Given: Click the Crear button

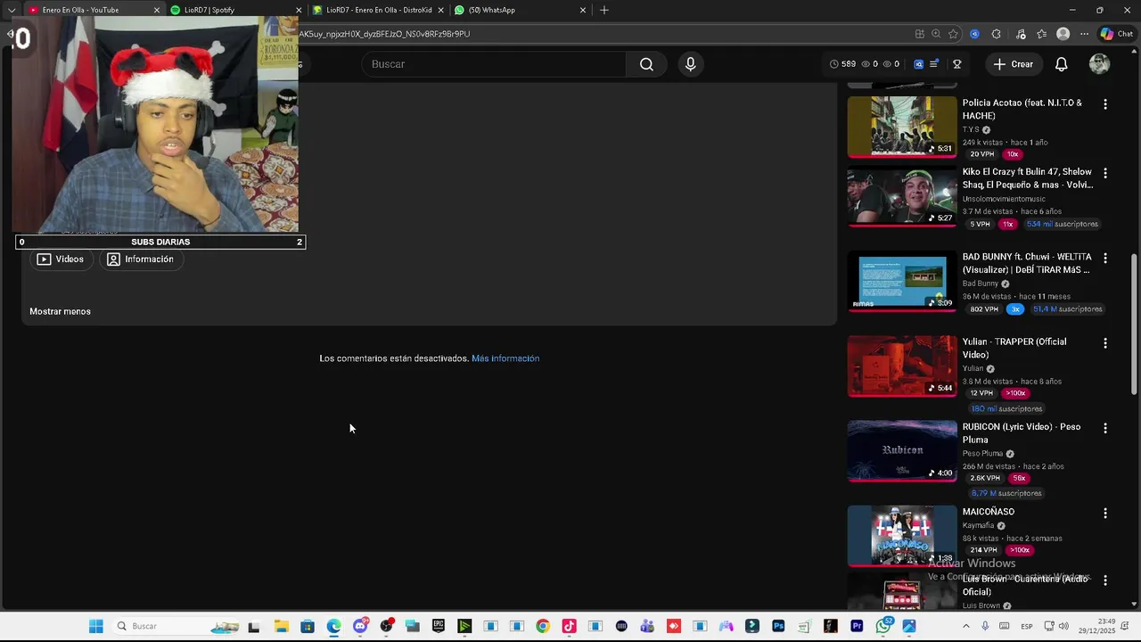Looking at the screenshot, I should click(1013, 64).
